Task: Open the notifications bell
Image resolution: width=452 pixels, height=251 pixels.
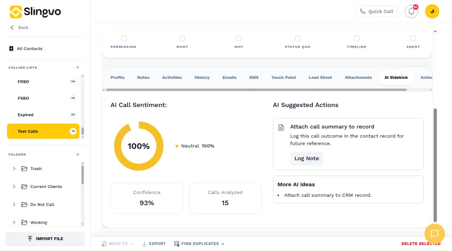Action: pyautogui.click(x=411, y=11)
